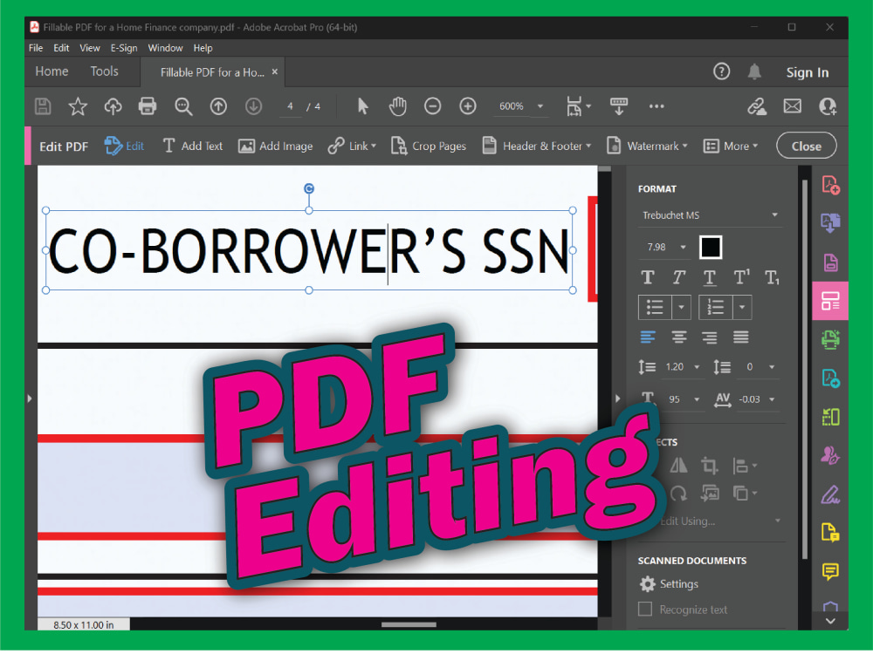Click the upload to cloud icon

113,106
